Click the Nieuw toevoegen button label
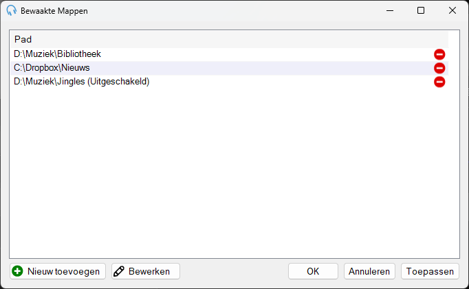Viewport: 469px width, 289px height. pyautogui.click(x=63, y=271)
